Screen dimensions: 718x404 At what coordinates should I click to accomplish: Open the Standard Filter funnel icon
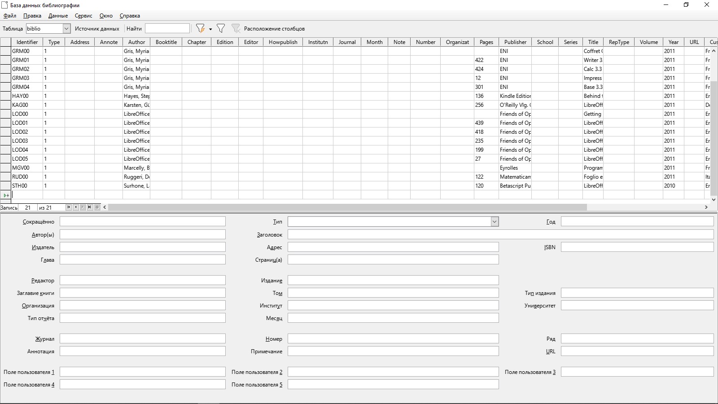tap(221, 28)
